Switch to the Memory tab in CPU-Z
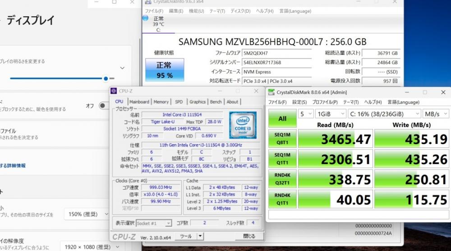The image size is (451, 251). point(161,102)
